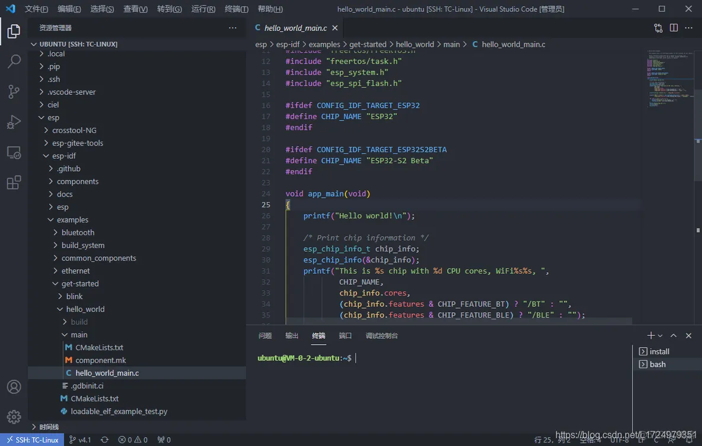Open the Run and Debug view
This screenshot has width=702, height=446.
[14, 122]
